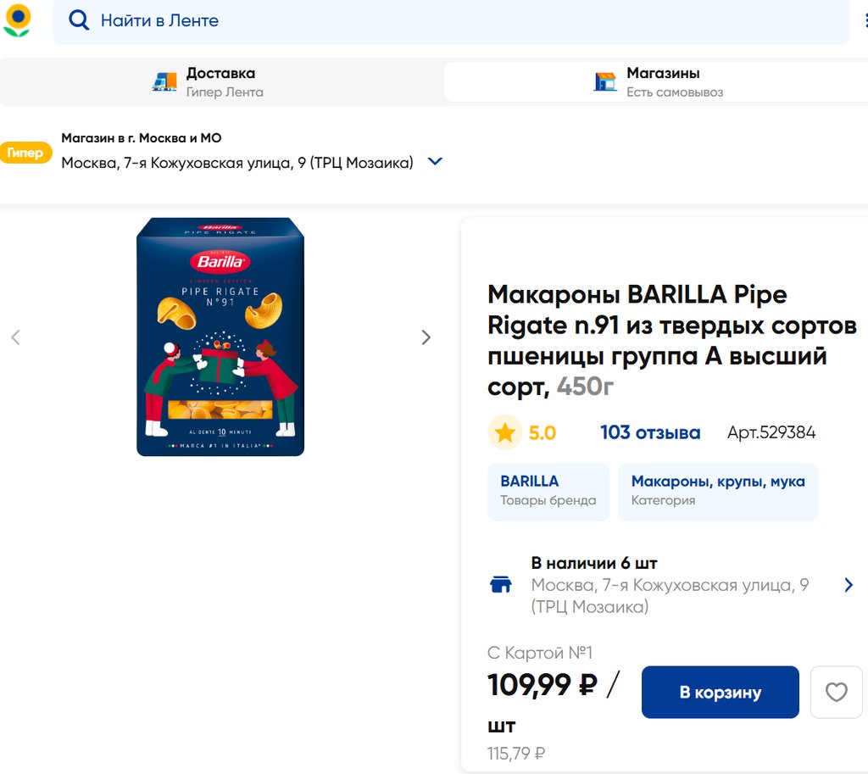This screenshot has height=774, width=868.
Task: Click the store icon beside В наличии
Action: point(501,585)
